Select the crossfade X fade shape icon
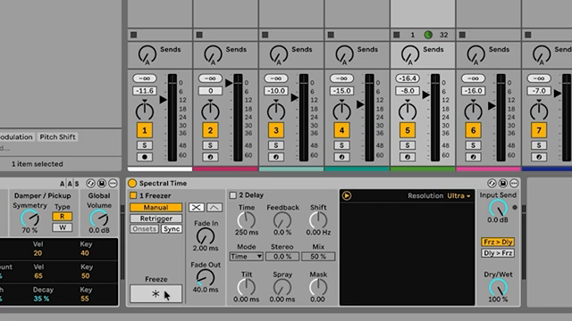This screenshot has width=572, height=321. [x=197, y=208]
